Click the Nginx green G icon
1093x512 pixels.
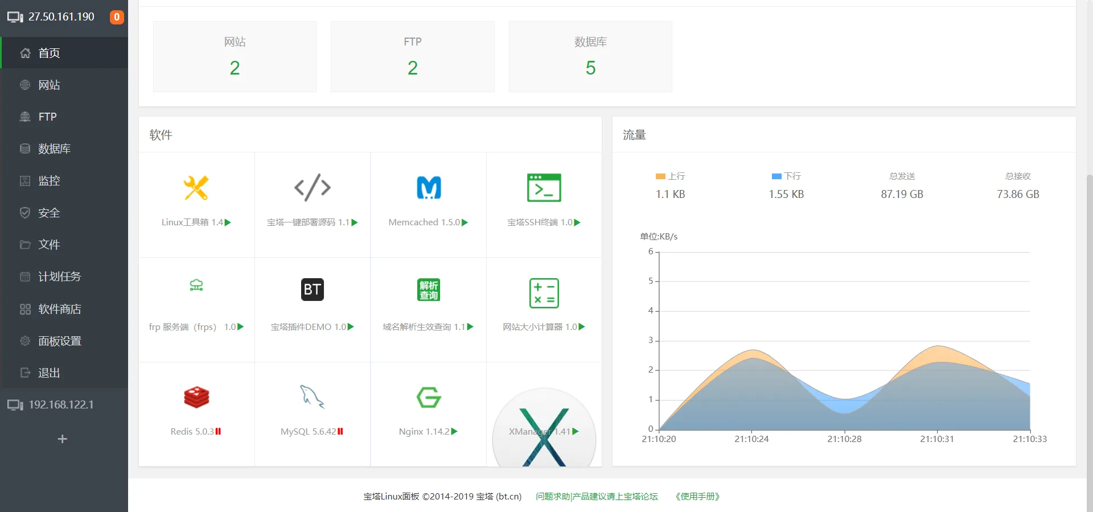429,397
